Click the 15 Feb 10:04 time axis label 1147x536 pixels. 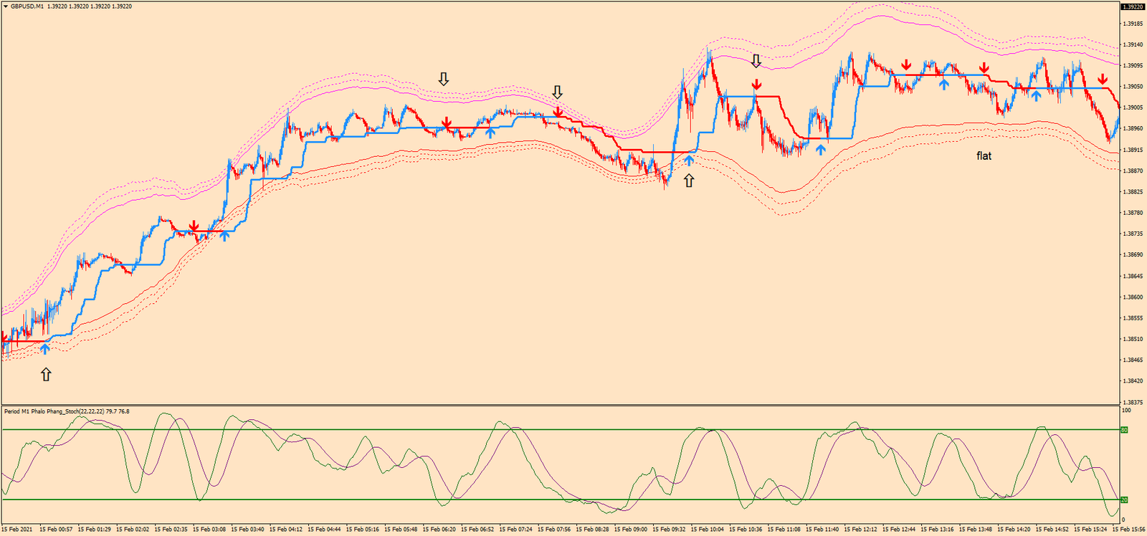707,530
